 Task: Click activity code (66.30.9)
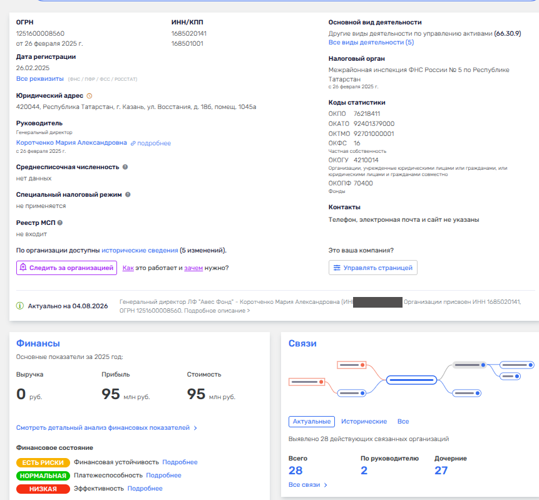pyautogui.click(x=507, y=33)
